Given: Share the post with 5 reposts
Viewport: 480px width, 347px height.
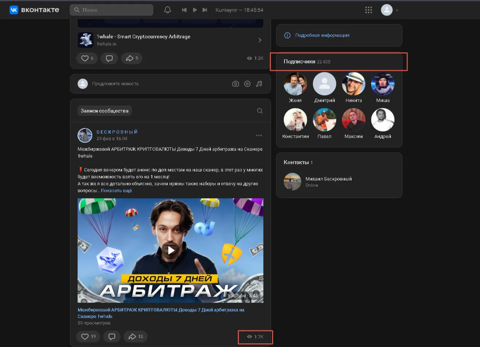Looking at the screenshot, I should pos(132,58).
